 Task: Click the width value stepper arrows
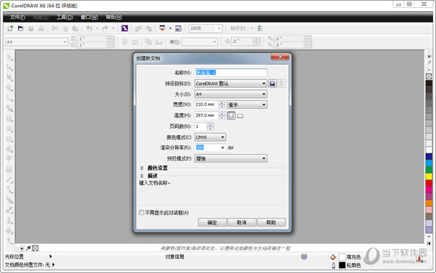pos(222,105)
